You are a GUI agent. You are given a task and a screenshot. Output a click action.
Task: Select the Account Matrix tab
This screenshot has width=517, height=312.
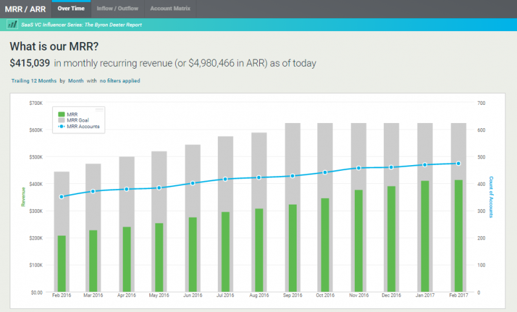169,8
